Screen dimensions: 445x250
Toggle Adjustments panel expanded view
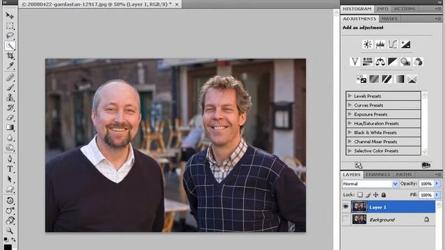pos(359,165)
